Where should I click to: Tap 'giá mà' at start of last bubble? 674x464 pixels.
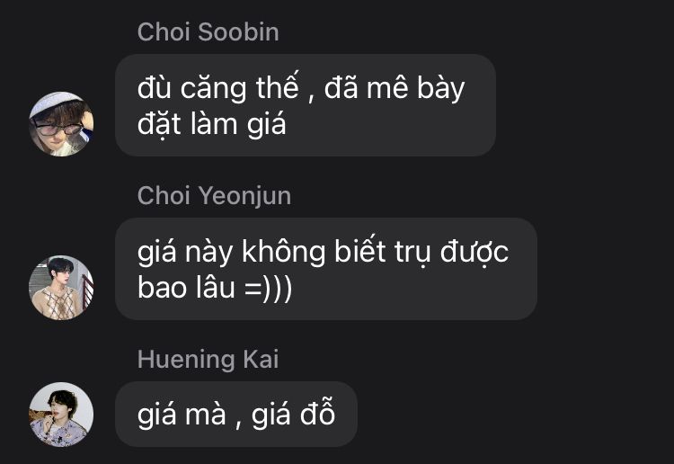pyautogui.click(x=182, y=415)
